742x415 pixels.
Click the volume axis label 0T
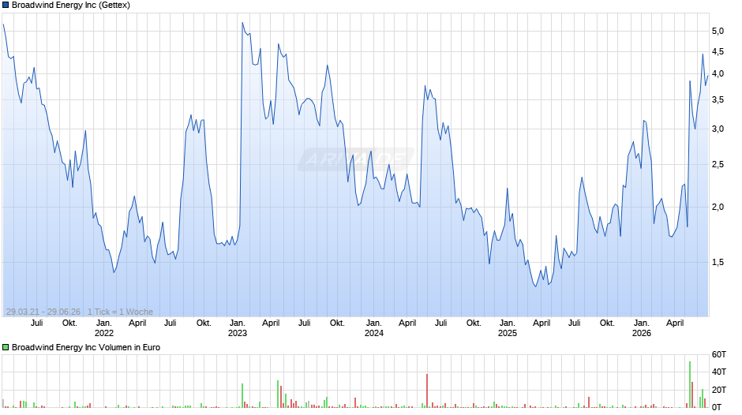coord(717,407)
